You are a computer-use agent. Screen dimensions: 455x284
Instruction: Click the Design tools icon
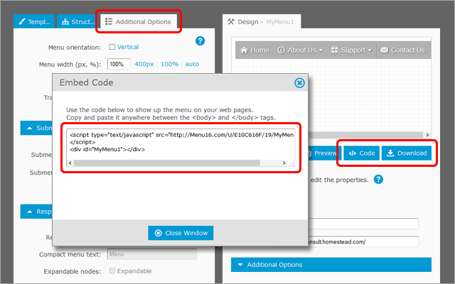(231, 21)
